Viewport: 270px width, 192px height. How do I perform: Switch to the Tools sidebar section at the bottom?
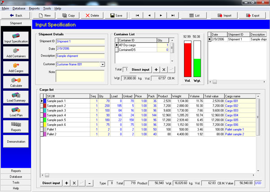click(16, 183)
